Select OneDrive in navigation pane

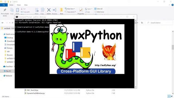(x=9, y=66)
